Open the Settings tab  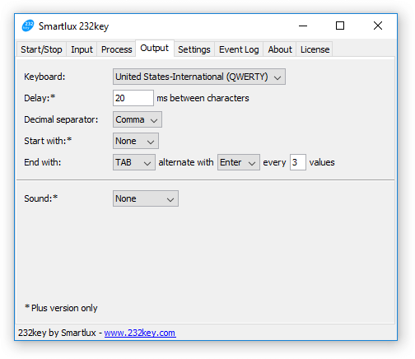[x=194, y=49]
